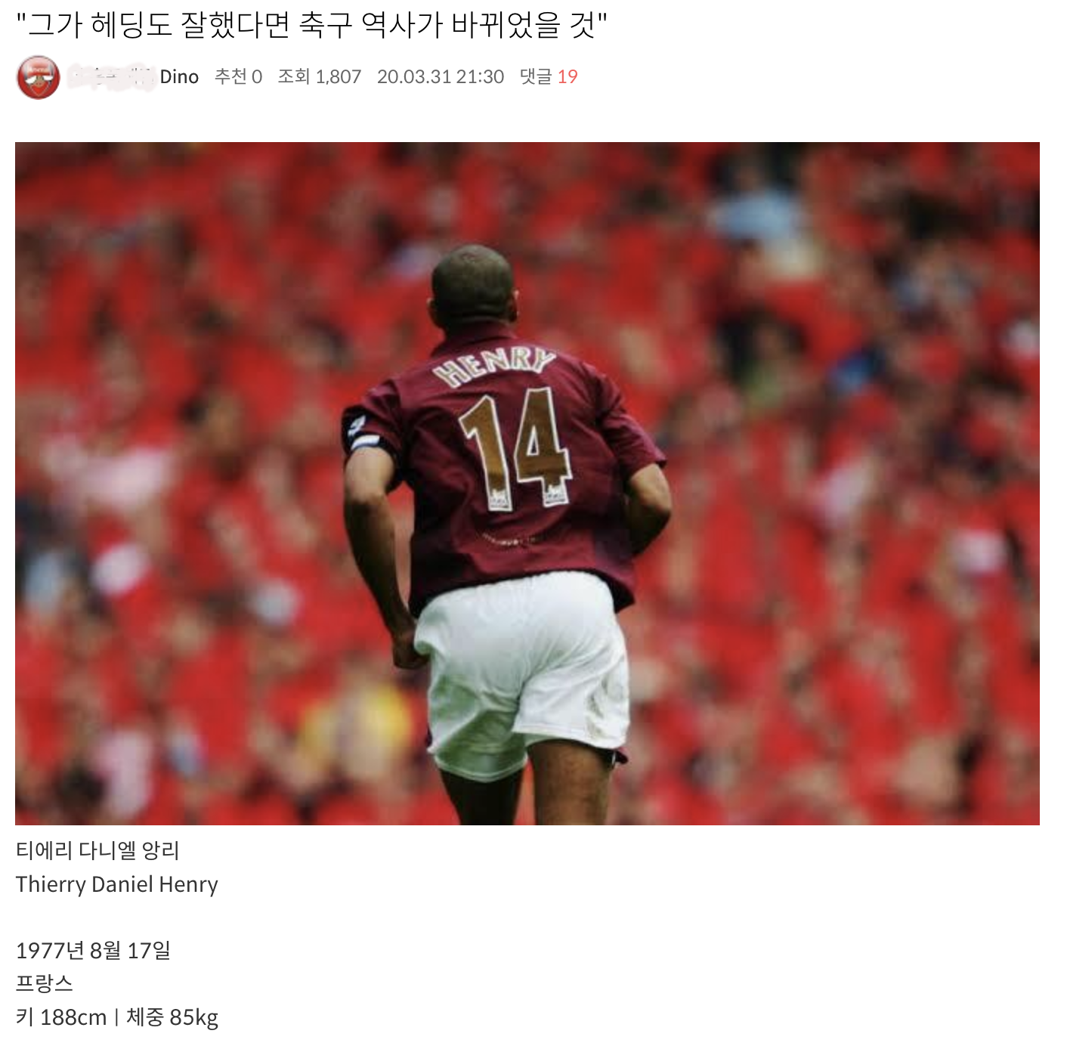Click the birthdate 1977년 8월 17일
This screenshot has width=1067, height=1046.
coord(93,950)
